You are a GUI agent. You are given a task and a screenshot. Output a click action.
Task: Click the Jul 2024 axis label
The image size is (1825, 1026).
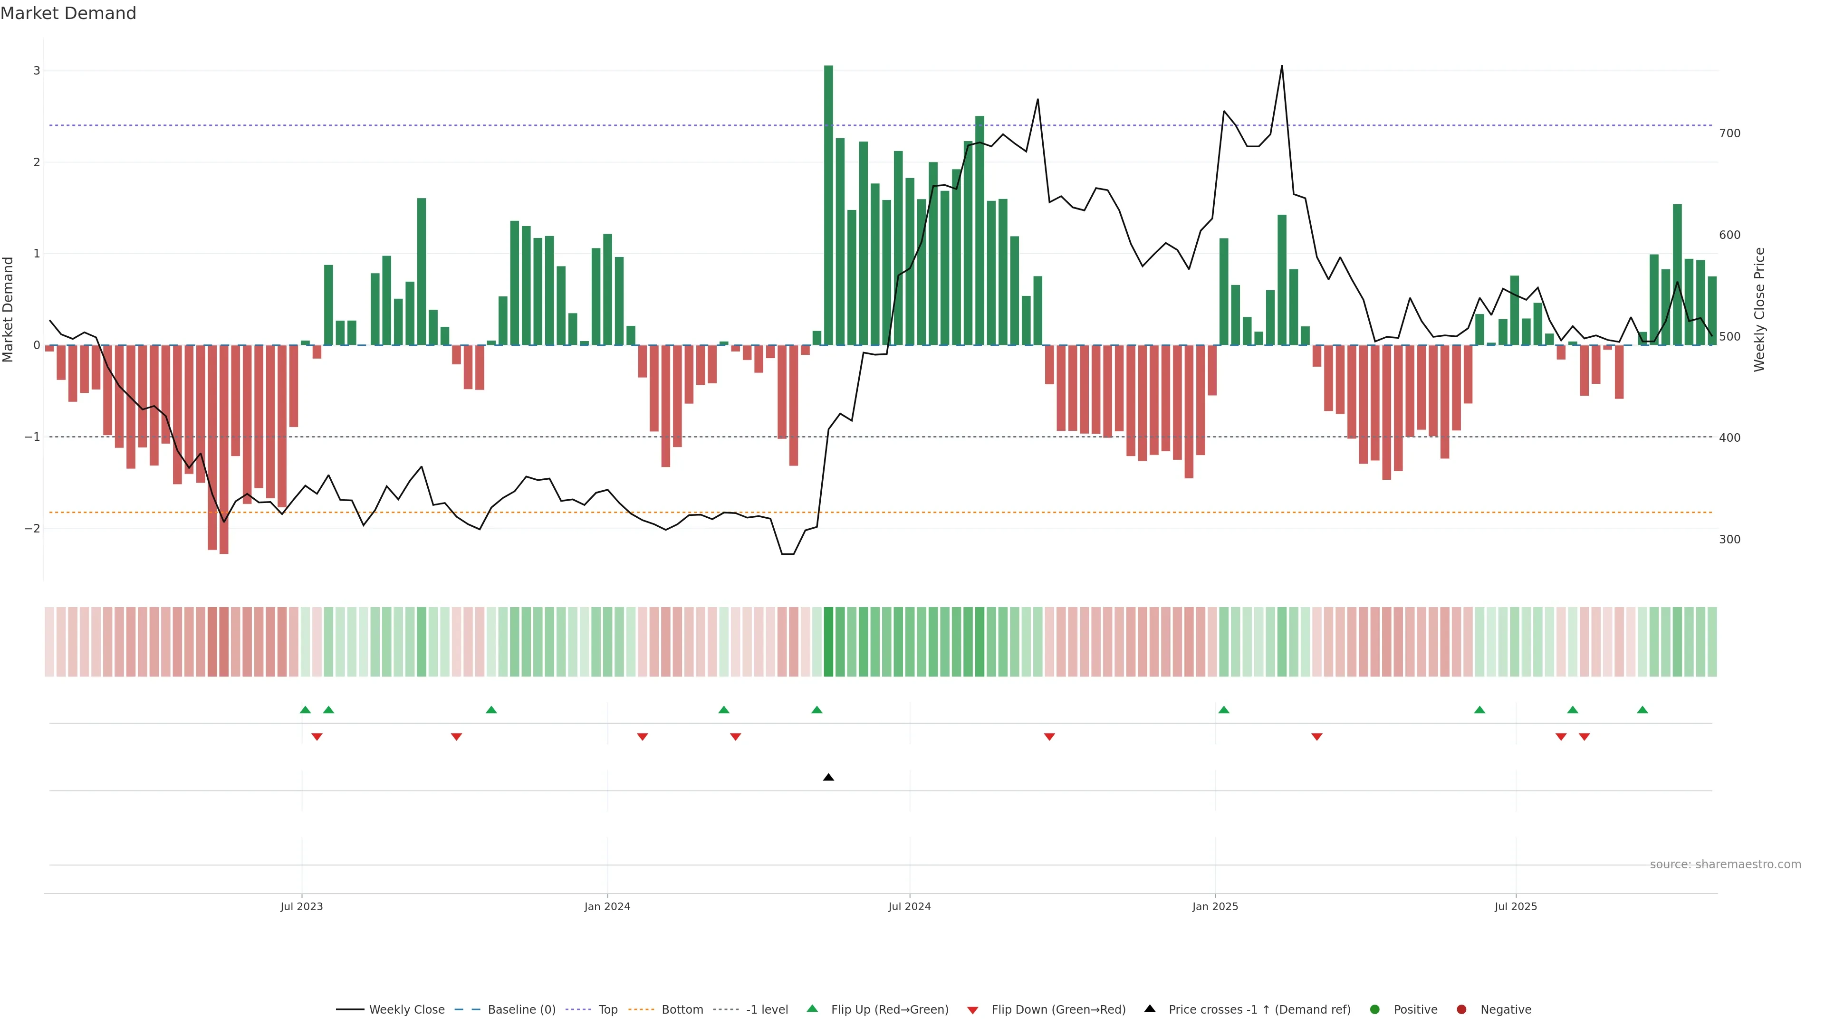910,906
